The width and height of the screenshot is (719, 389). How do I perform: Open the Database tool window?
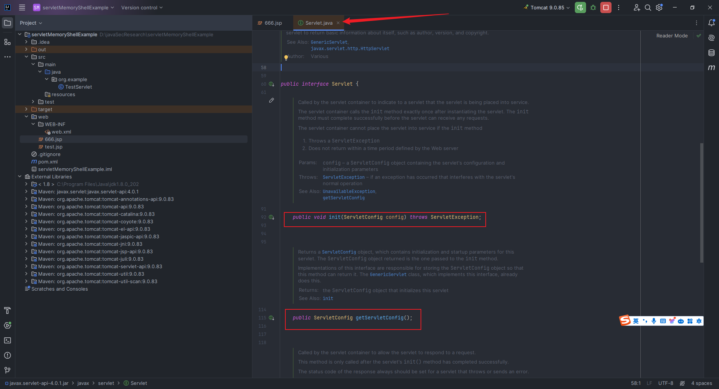(712, 53)
